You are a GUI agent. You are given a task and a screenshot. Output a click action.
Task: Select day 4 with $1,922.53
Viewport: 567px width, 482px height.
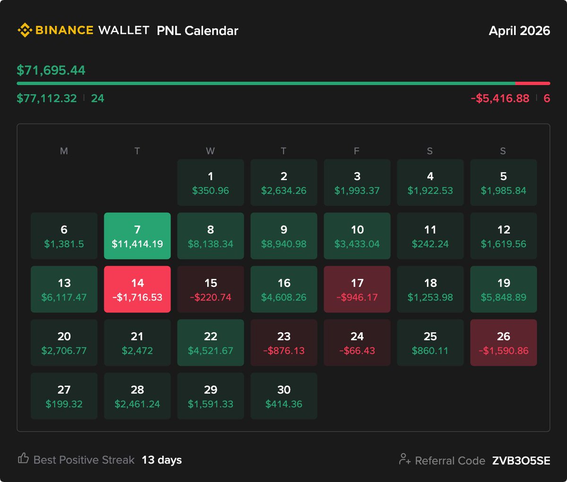click(x=430, y=182)
